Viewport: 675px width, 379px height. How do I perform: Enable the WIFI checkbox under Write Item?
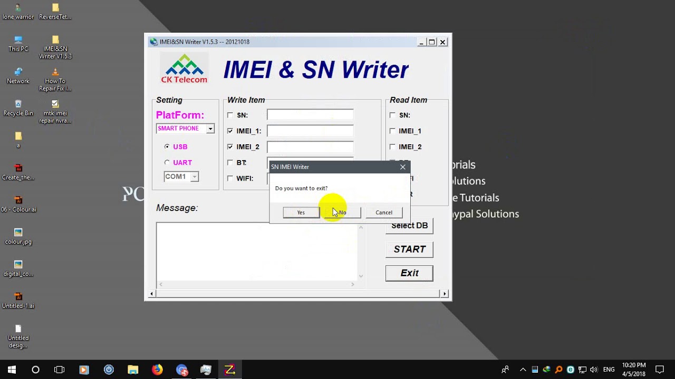tap(230, 178)
